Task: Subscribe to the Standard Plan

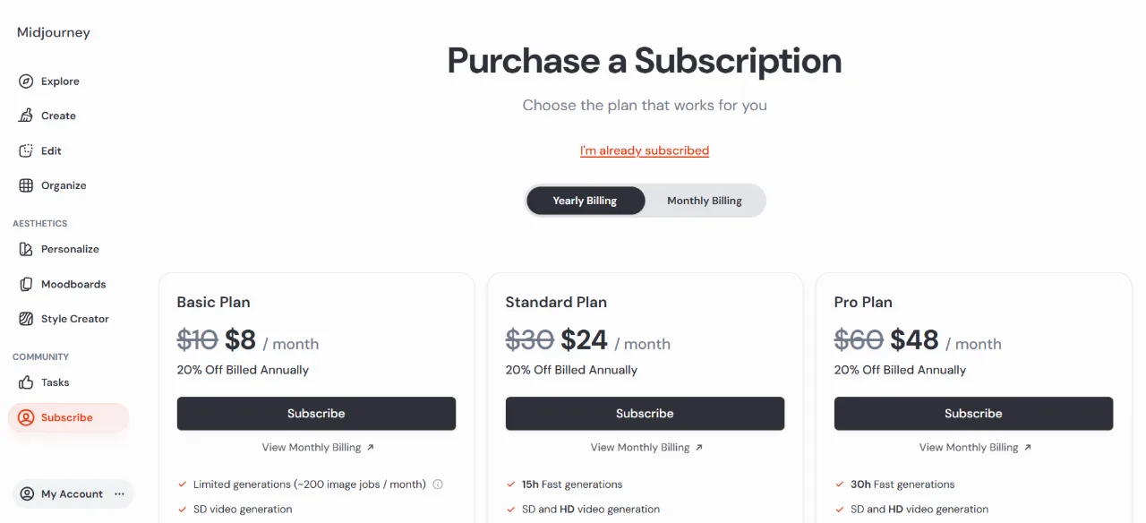Action: point(645,414)
